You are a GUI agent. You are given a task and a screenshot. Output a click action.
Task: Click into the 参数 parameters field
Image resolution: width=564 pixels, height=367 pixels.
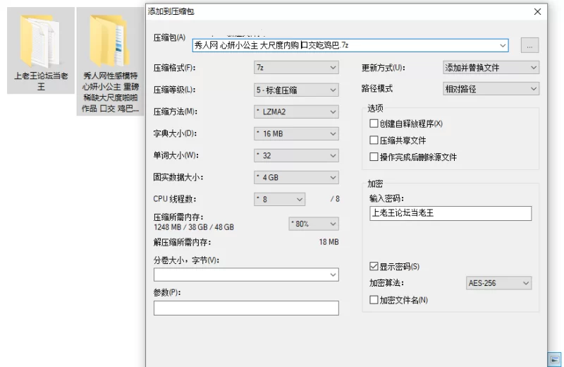pos(246,308)
